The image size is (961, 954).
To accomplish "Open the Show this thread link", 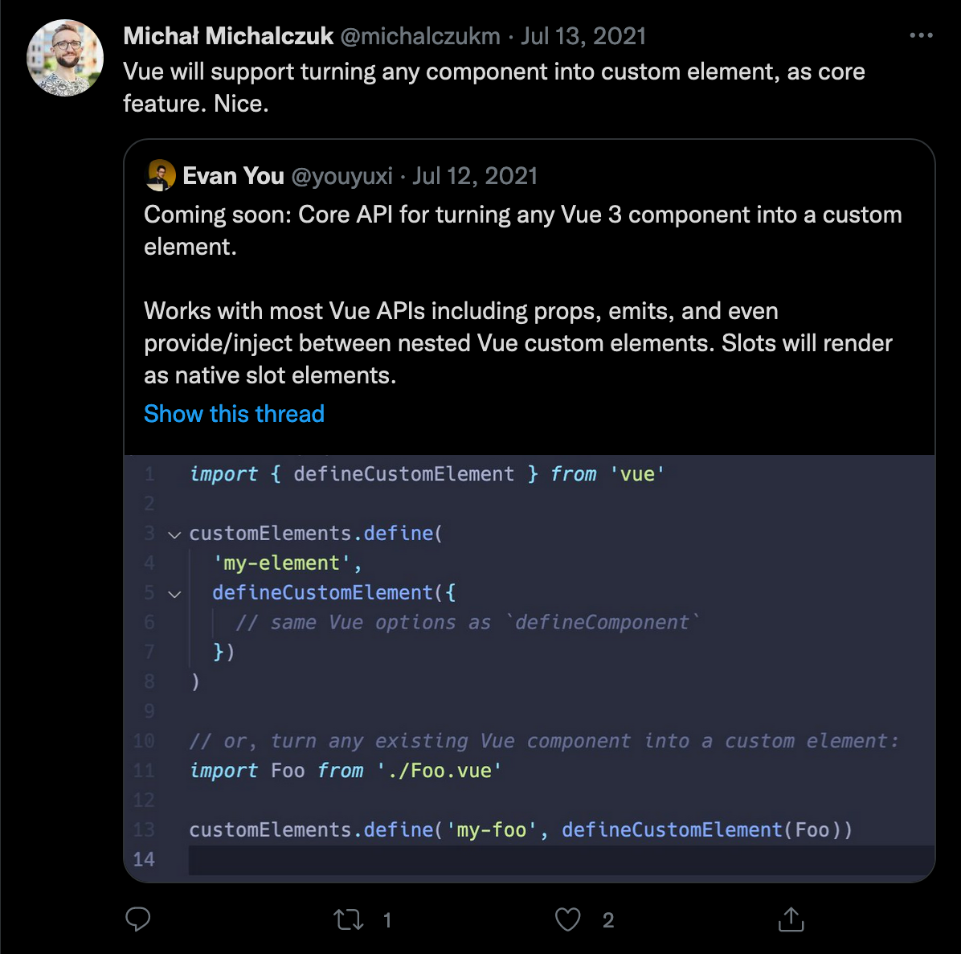I will coord(234,414).
